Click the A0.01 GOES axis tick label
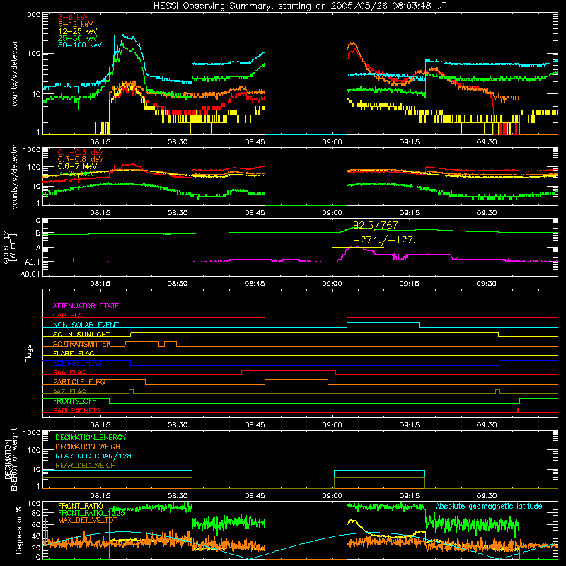Image resolution: width=566 pixels, height=566 pixels. 30,275
